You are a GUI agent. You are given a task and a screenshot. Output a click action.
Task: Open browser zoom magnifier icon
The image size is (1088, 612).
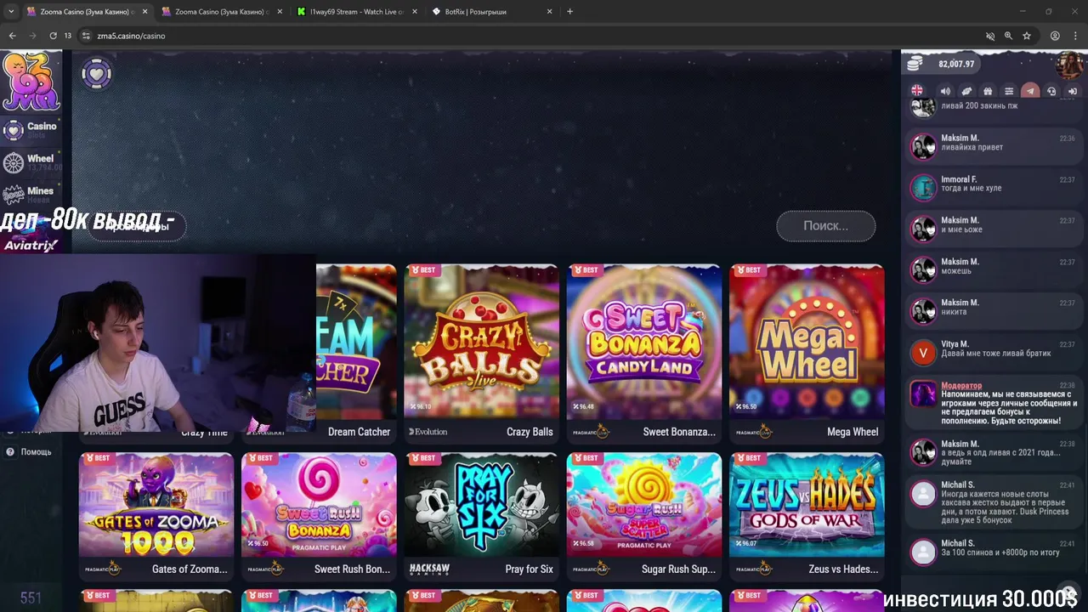coord(1008,36)
